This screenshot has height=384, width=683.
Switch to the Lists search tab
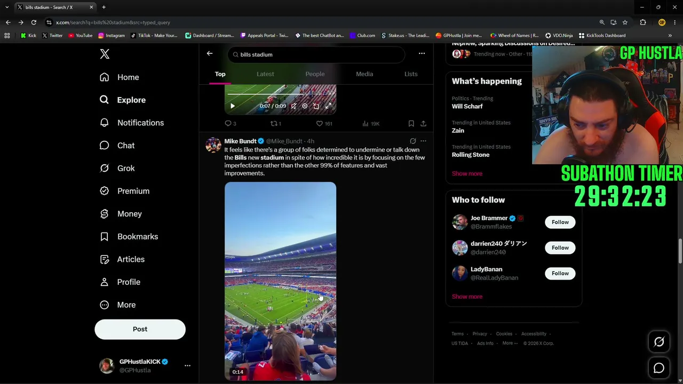[411, 74]
